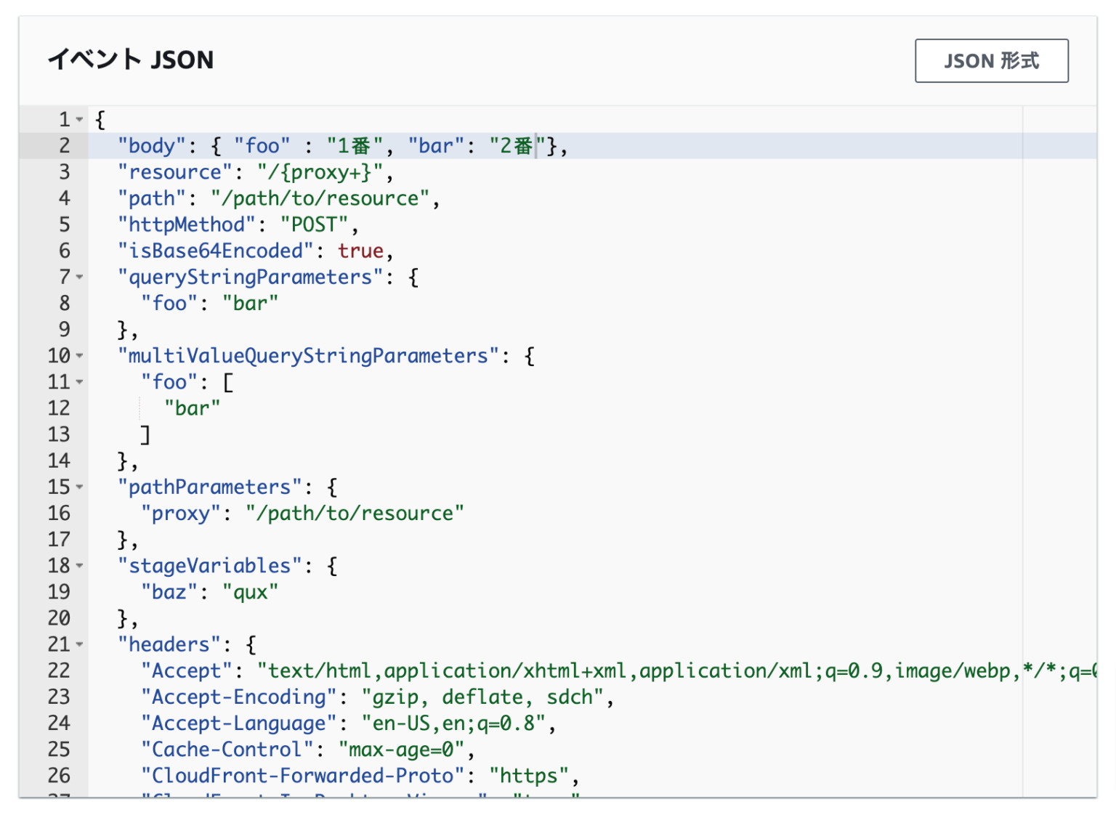Click line number 22 in the gutter
The image size is (1116, 815).
[x=58, y=670]
